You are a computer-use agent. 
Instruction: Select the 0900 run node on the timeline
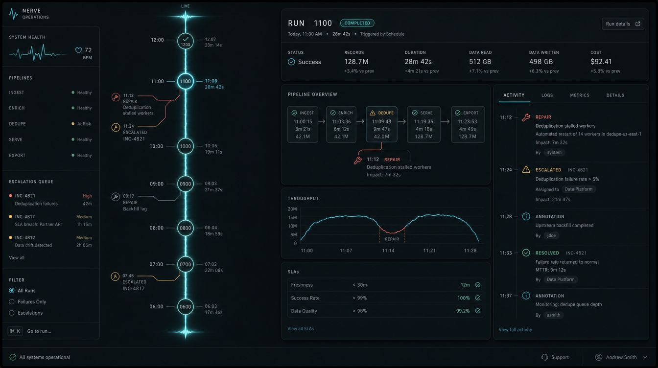click(x=186, y=184)
